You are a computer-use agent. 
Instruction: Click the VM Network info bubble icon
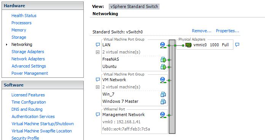[98, 80]
